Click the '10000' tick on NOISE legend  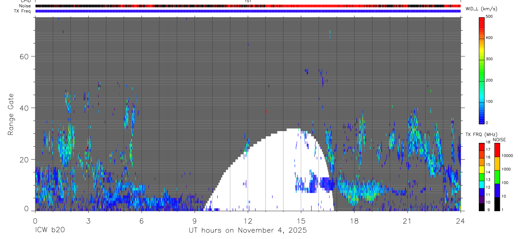point(507,156)
